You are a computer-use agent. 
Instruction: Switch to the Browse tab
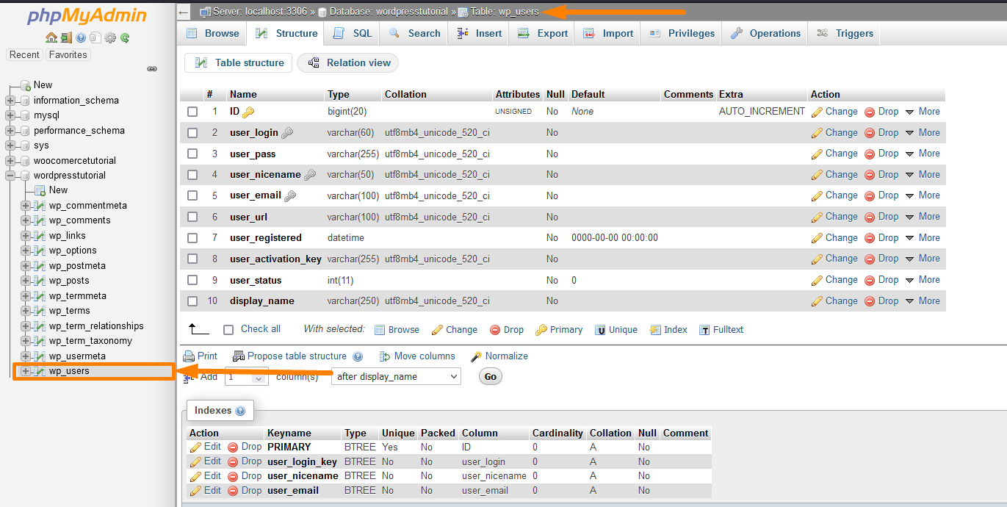click(212, 33)
